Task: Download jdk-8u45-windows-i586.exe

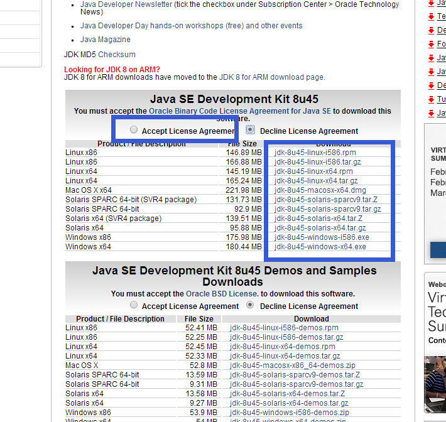Action: click(x=322, y=237)
